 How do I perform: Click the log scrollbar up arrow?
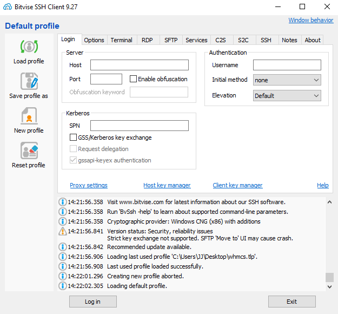pos(329,202)
